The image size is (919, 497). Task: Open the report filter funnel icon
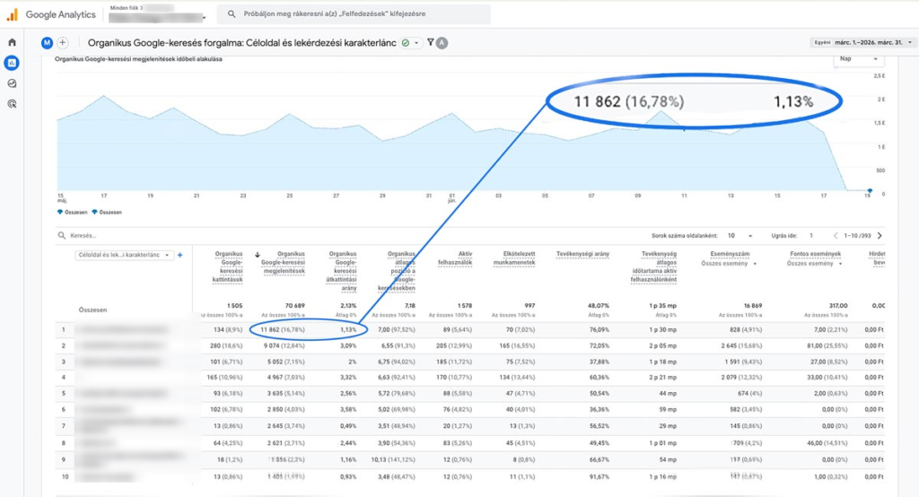tap(431, 42)
